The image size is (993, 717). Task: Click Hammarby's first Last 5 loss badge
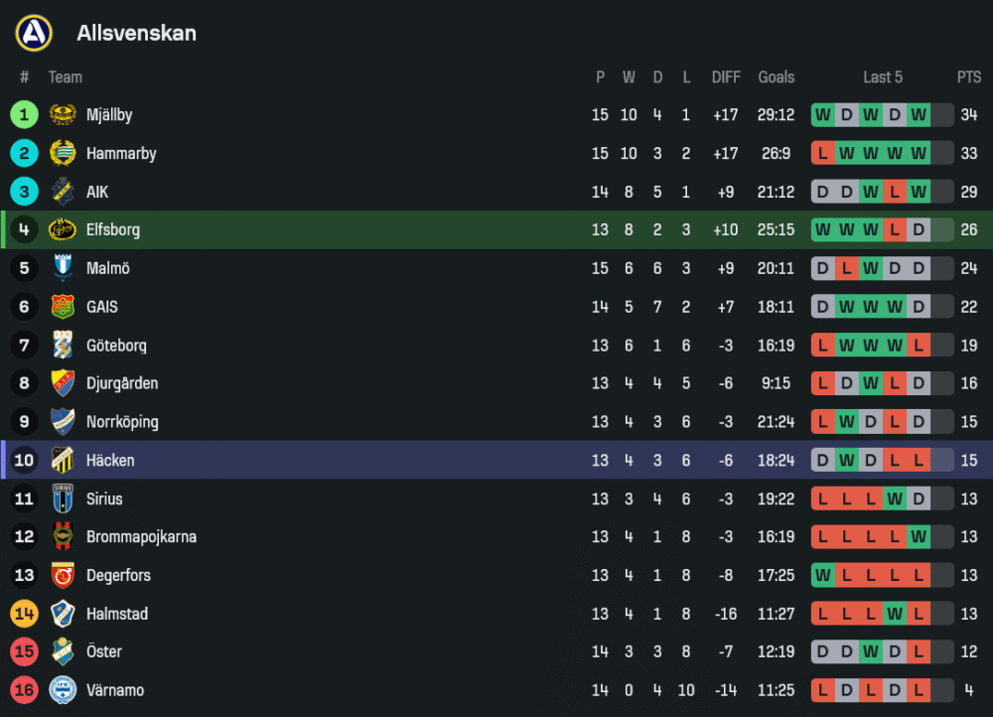pos(822,153)
